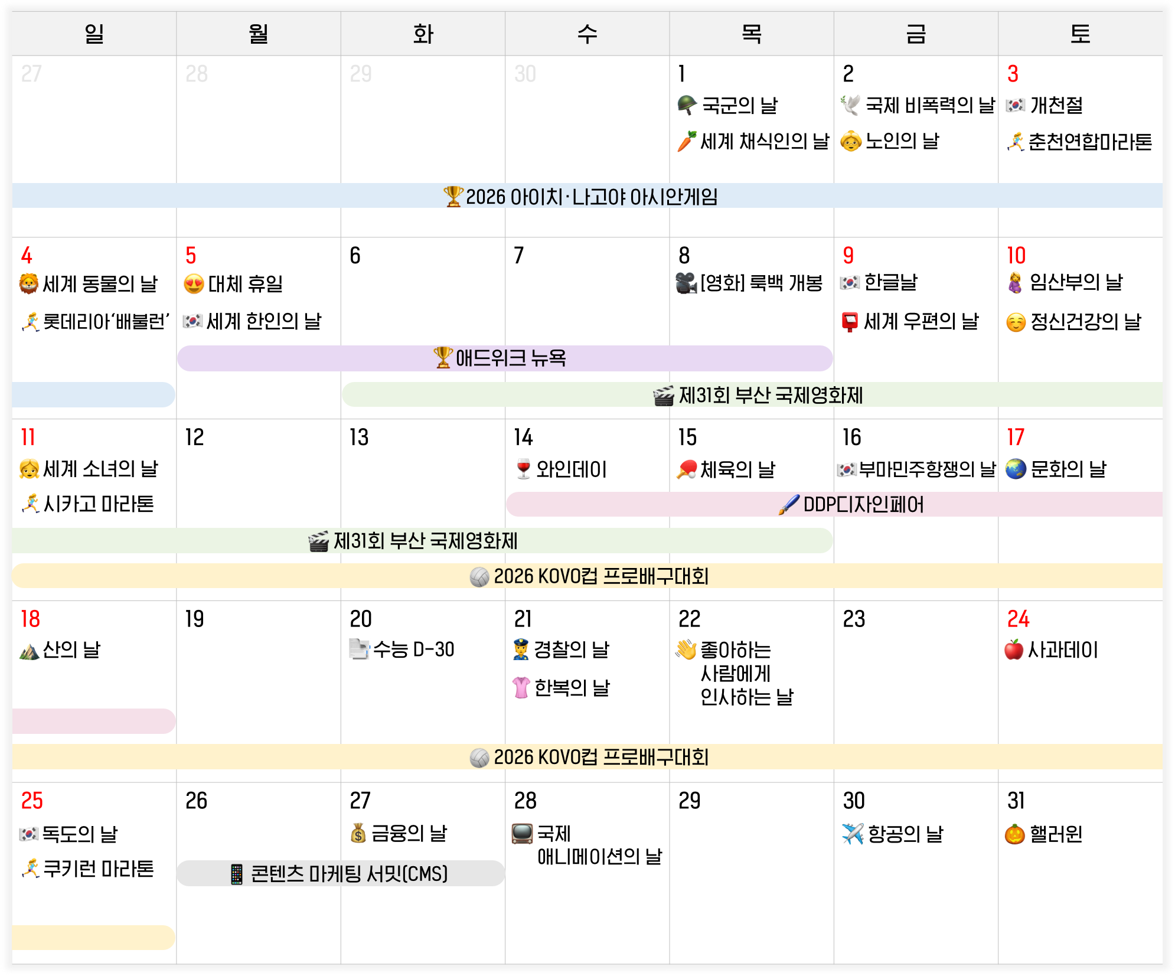Click the money bag icon for 금융의 날
Viewport: 1175px width, 976px height.
(358, 833)
